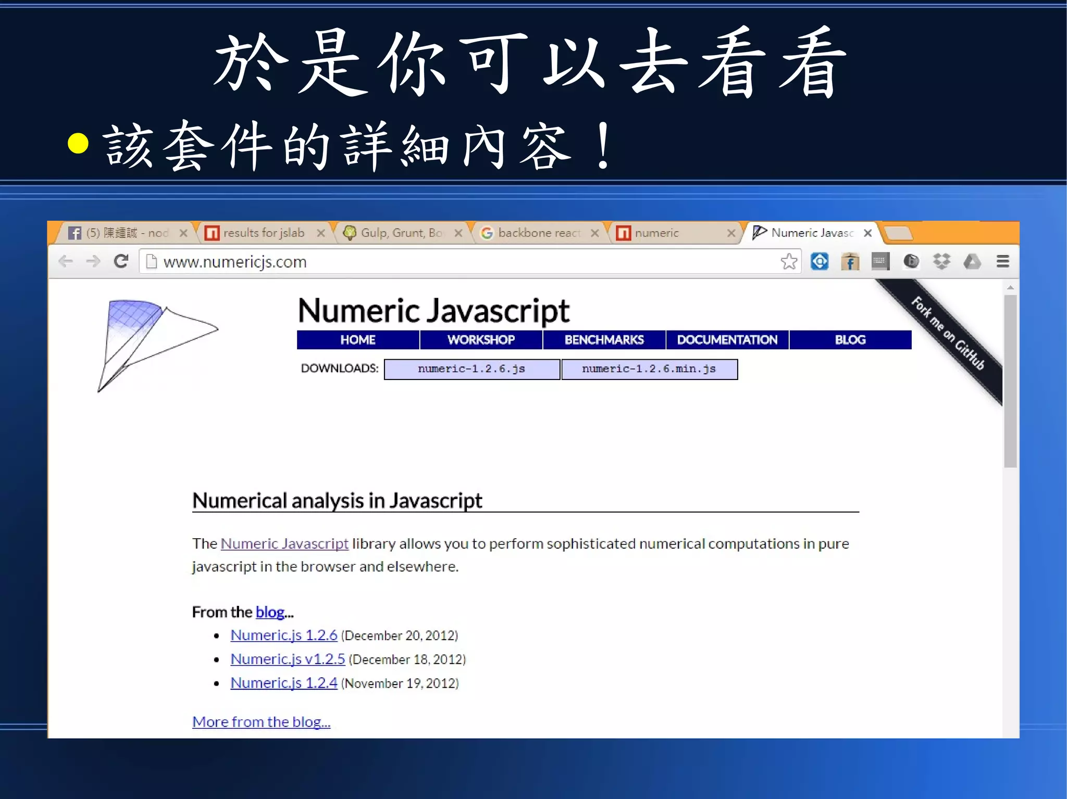
Task: Click the Numeric Javascript paper airplane logo
Action: 157,346
